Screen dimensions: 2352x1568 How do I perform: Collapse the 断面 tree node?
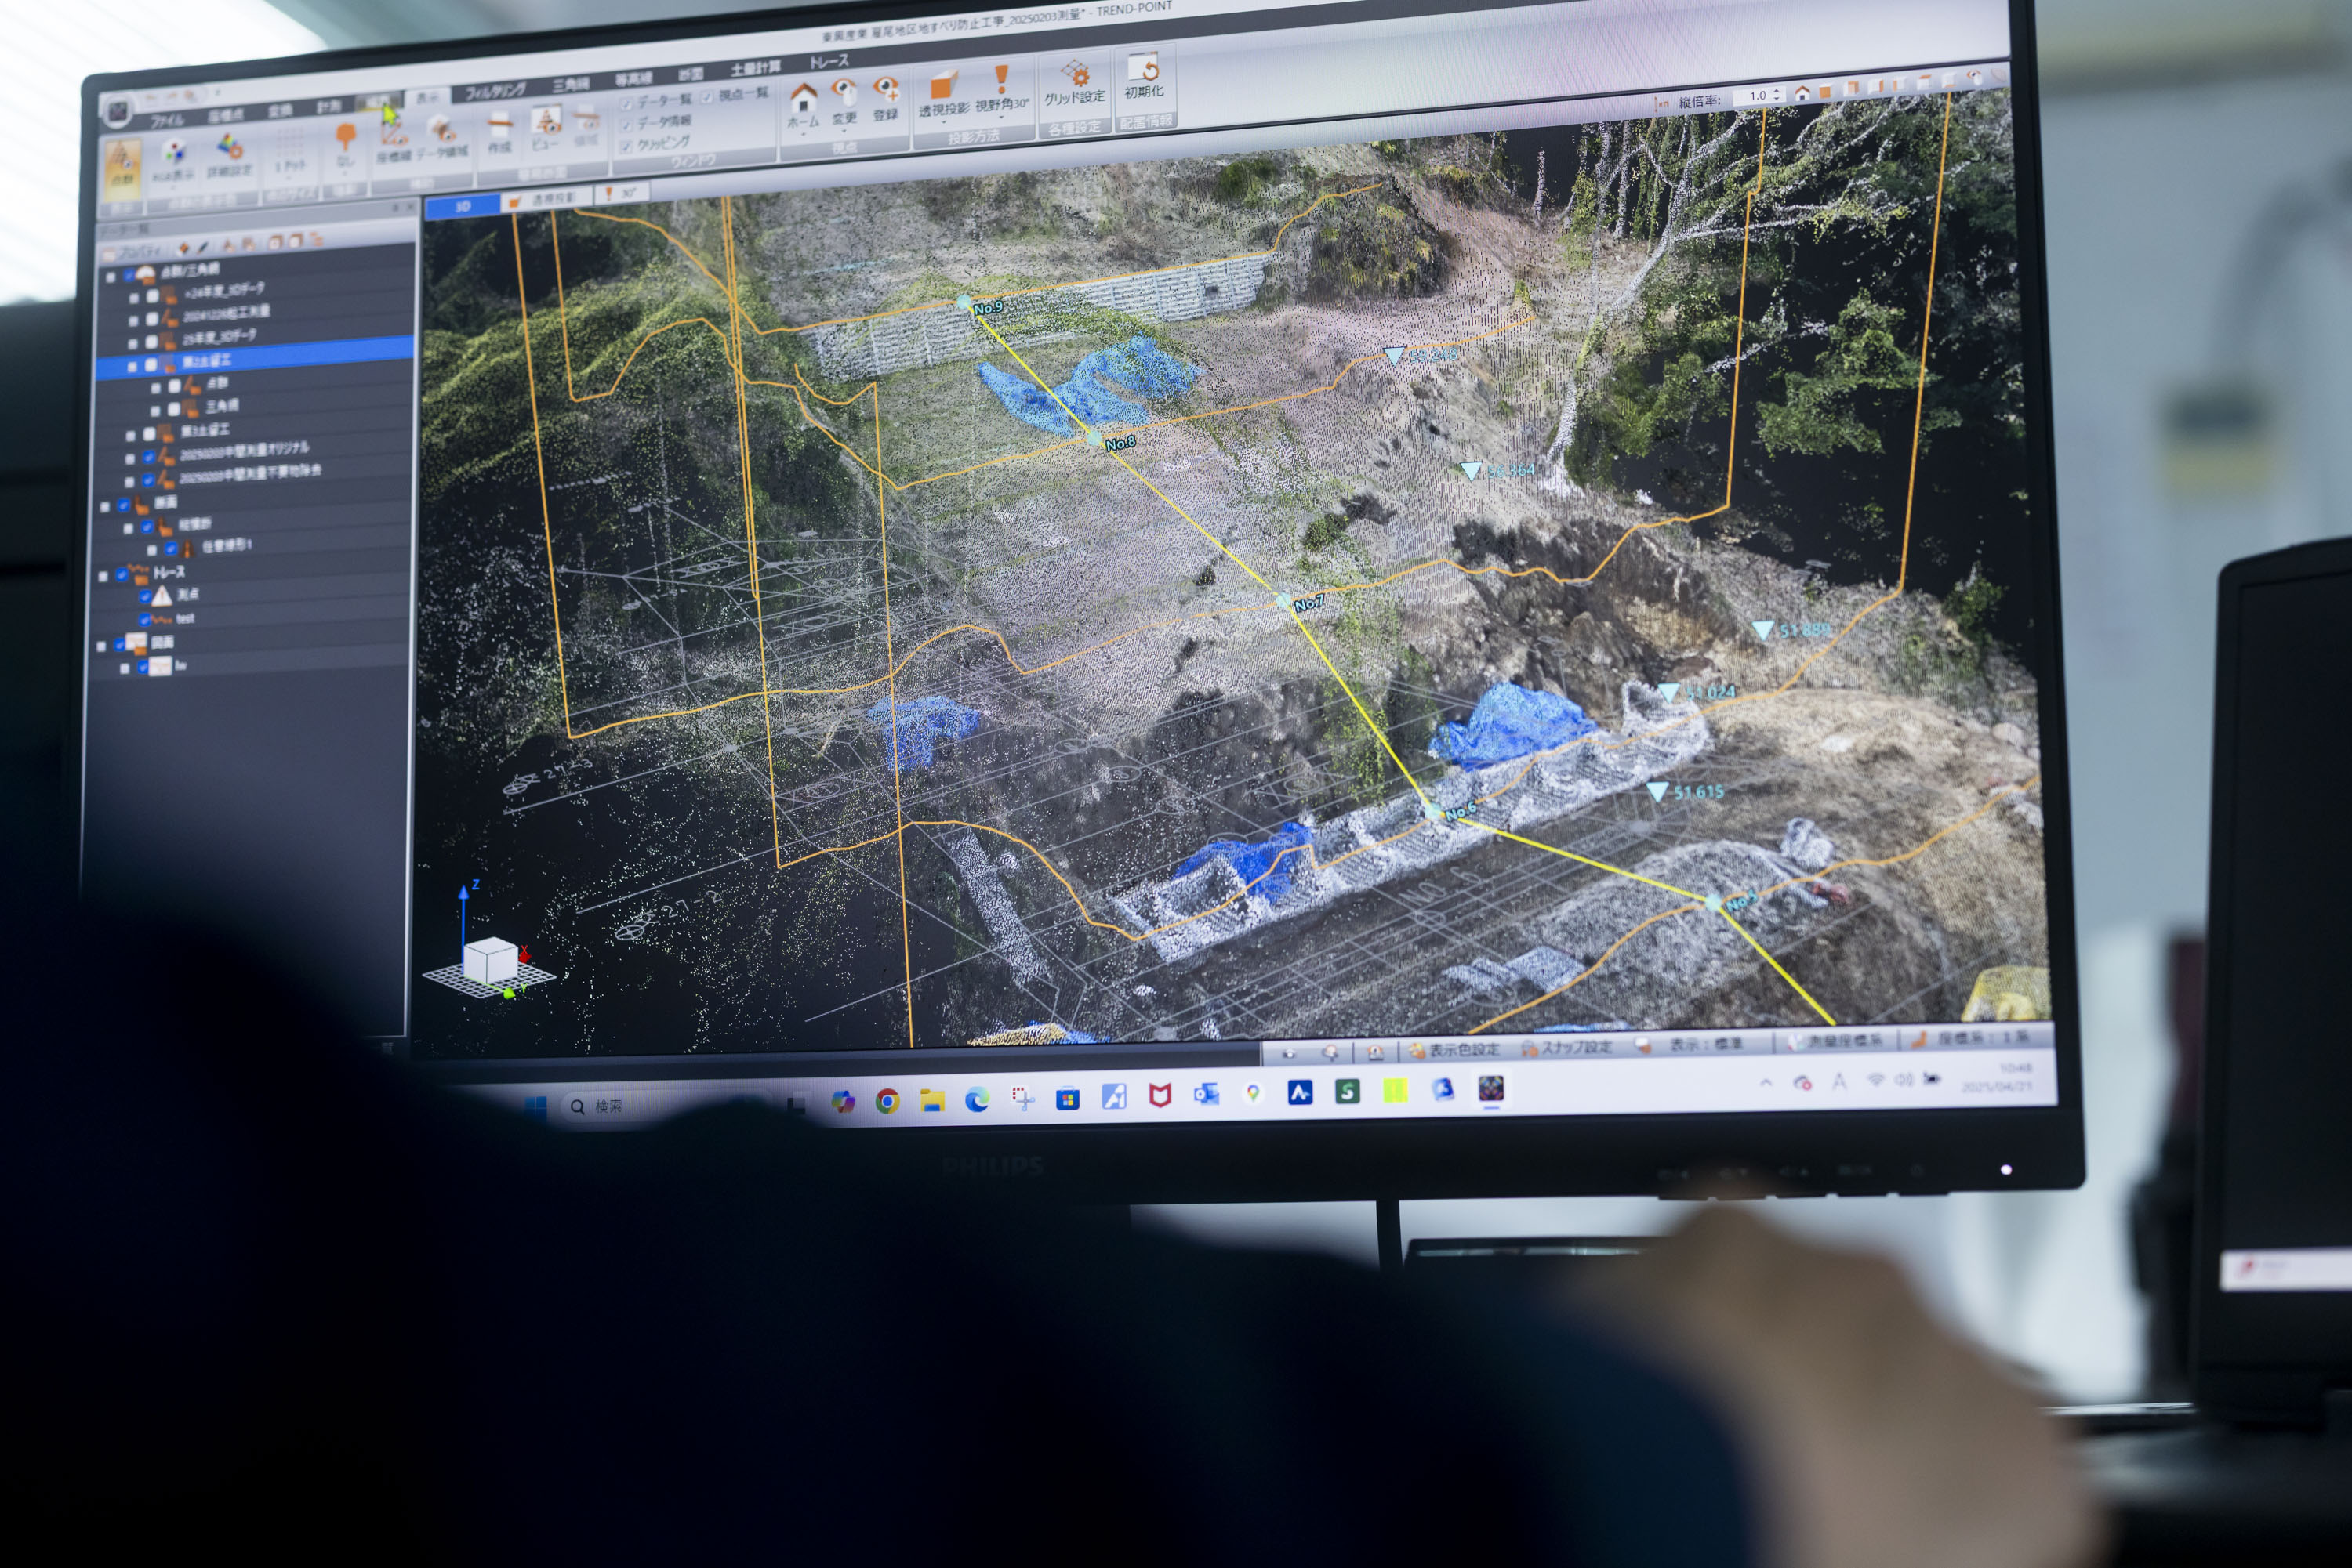pyautogui.click(x=105, y=506)
